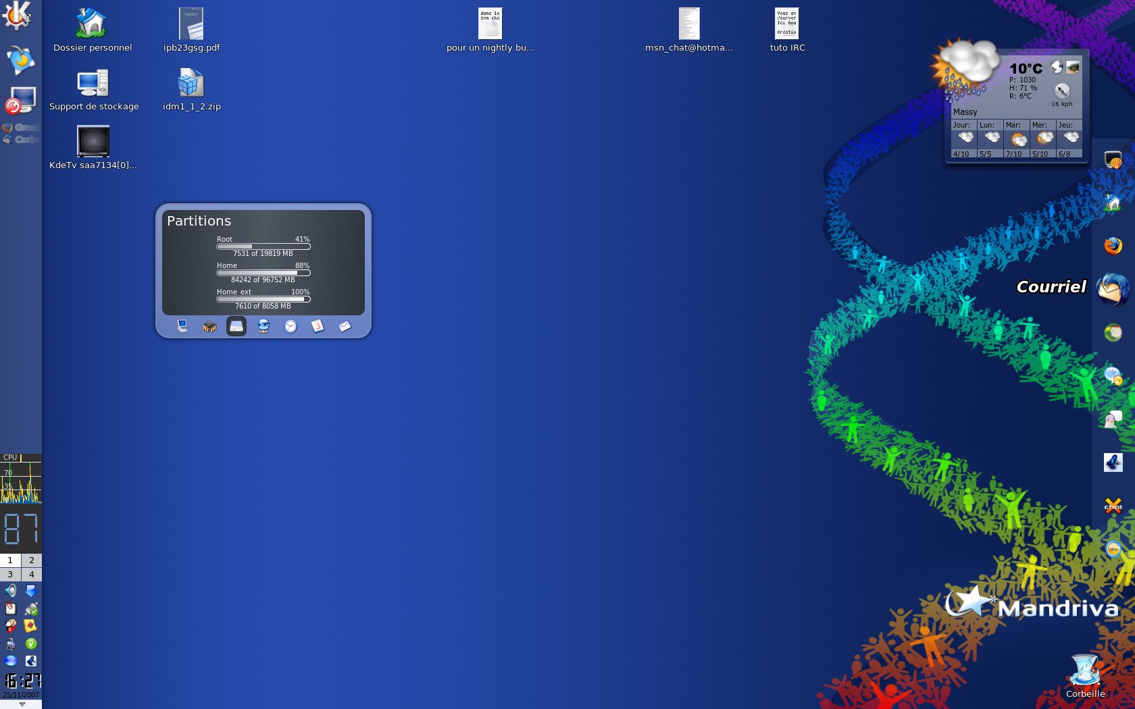Open the Support de stockage icon
Screen dimensions: 1135x709
click(x=93, y=84)
